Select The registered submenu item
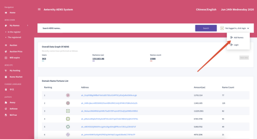257x139 pixels. 14,37
